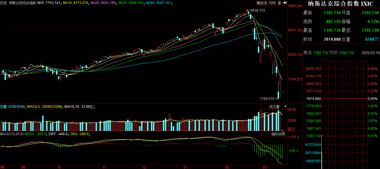Click the 8520.754 price axis label
Screen dimensions: 380x169
pyautogui.click(x=295, y=55)
